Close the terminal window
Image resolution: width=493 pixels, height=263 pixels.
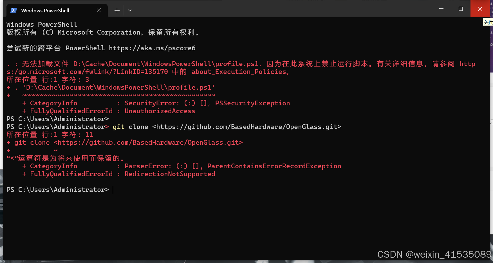click(480, 9)
